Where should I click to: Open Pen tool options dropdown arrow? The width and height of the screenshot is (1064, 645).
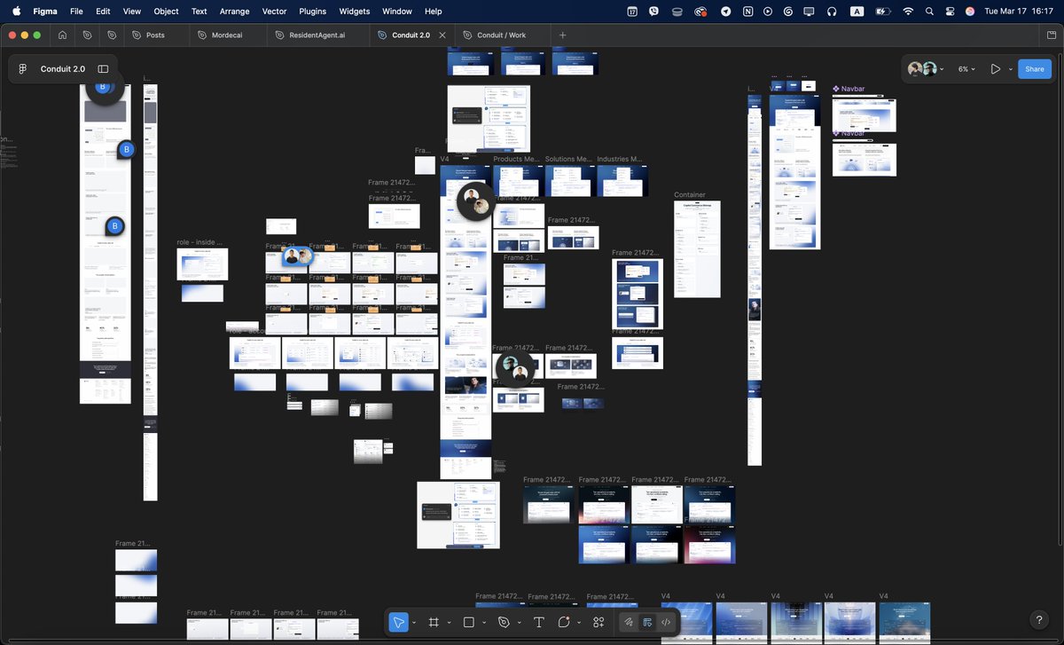[519, 623]
